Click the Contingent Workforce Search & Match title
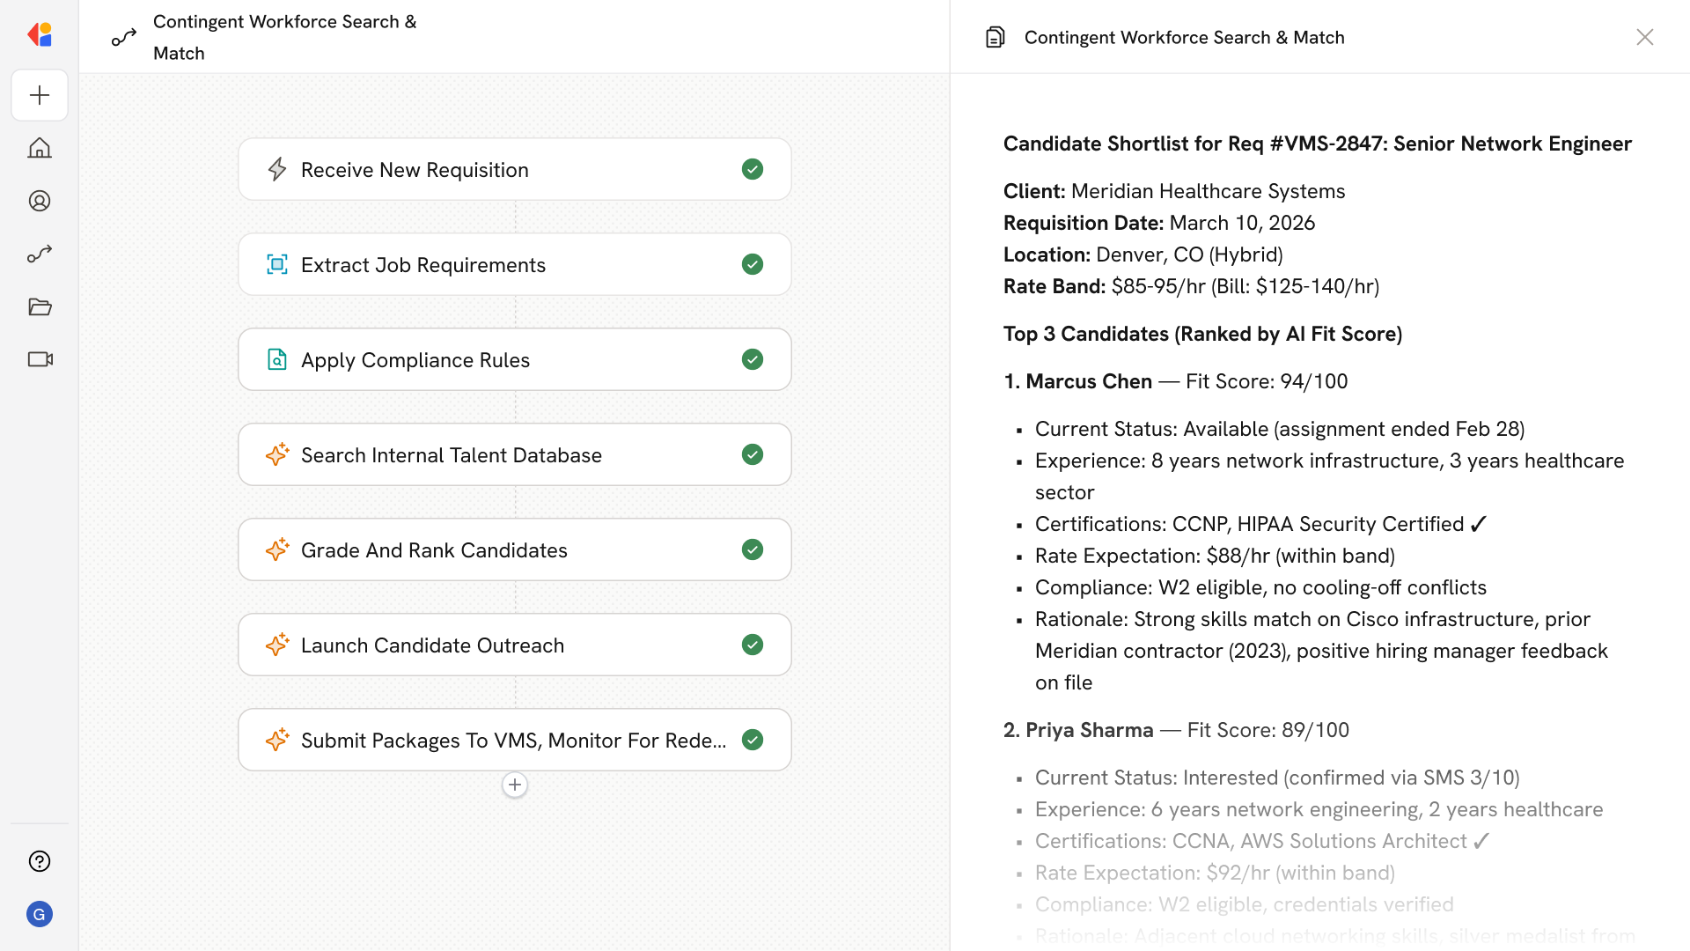Image resolution: width=1690 pixels, height=951 pixels. click(284, 37)
